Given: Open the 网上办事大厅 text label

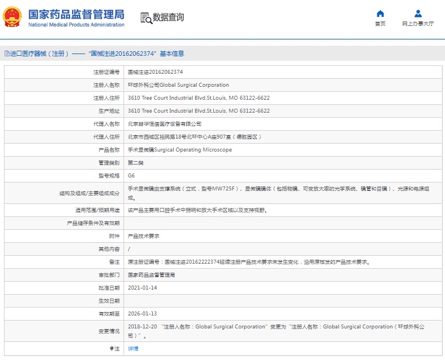Looking at the screenshot, I should 418,24.
